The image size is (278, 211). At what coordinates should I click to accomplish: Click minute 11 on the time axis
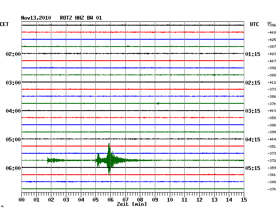click(x=184, y=200)
